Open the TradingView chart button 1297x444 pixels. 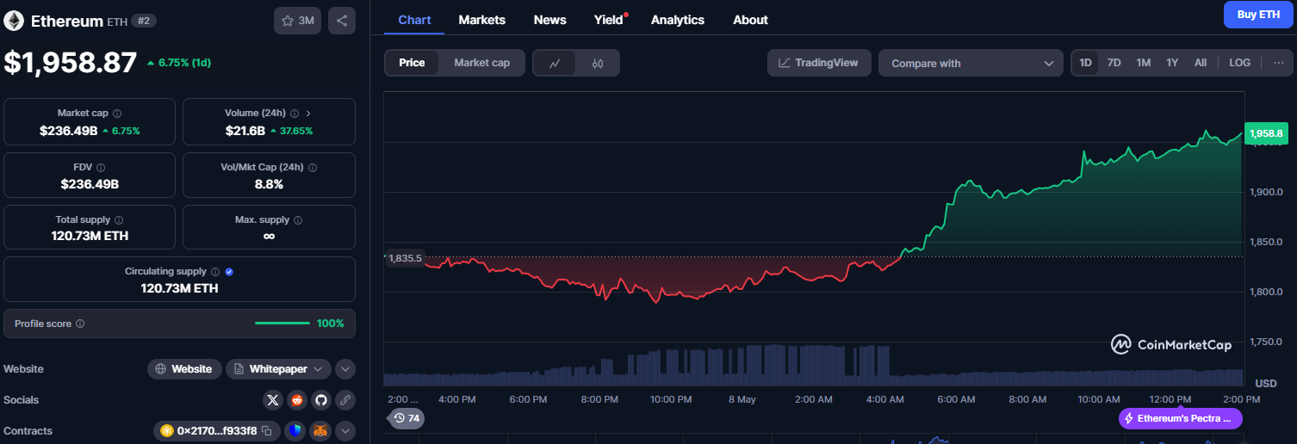819,63
